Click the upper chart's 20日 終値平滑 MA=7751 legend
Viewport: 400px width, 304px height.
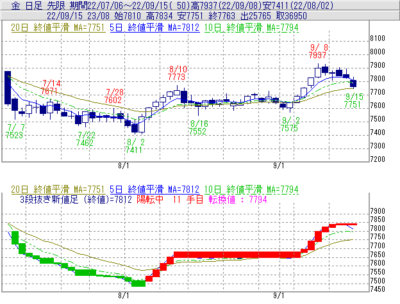tap(58, 28)
